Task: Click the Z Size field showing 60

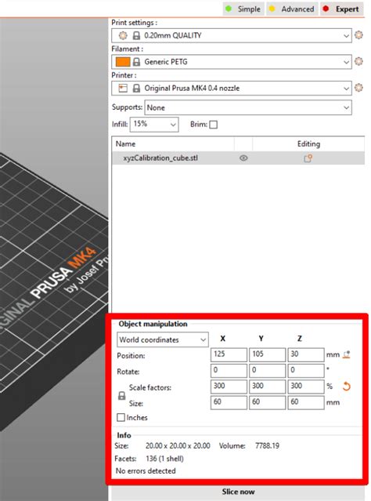Action: point(306,402)
